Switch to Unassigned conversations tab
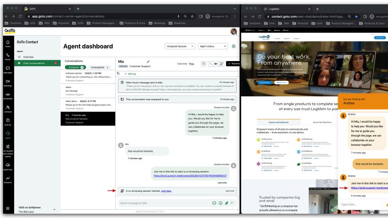The width and height of the screenshot is (388, 218). click(x=100, y=67)
